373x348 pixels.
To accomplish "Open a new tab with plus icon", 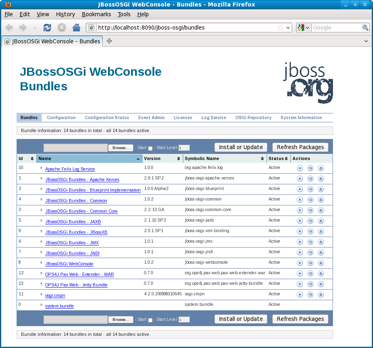I will [109, 41].
